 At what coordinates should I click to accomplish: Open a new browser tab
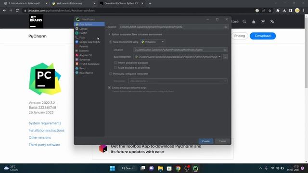tap(150, 3)
